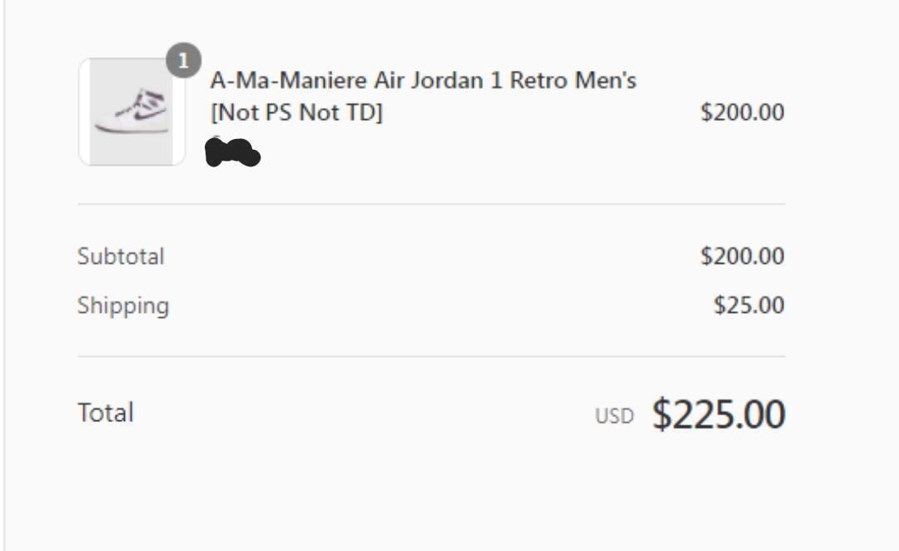This screenshot has height=551, width=899.
Task: Click the $200.00 amount in the Subtotal row
Action: point(742,256)
